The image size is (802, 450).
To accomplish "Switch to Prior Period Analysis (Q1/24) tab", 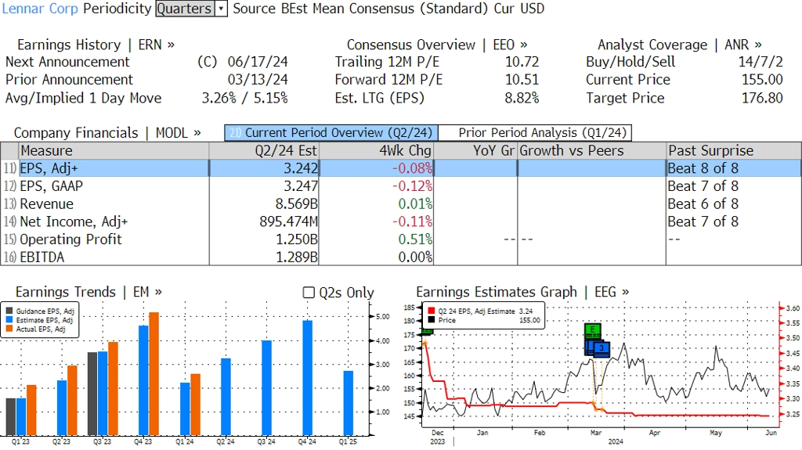I will point(536,133).
